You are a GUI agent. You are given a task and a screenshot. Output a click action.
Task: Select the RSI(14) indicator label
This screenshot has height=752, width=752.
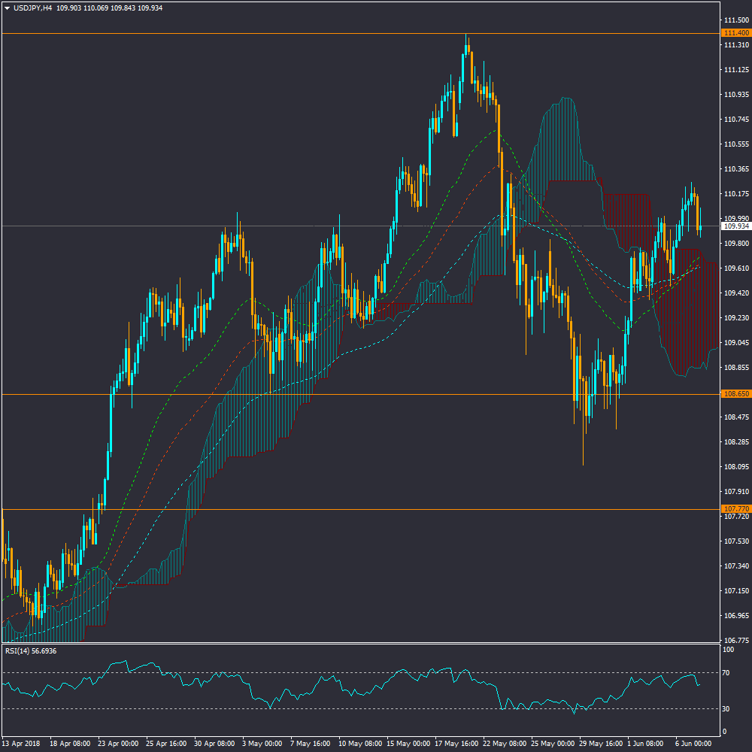(x=30, y=650)
